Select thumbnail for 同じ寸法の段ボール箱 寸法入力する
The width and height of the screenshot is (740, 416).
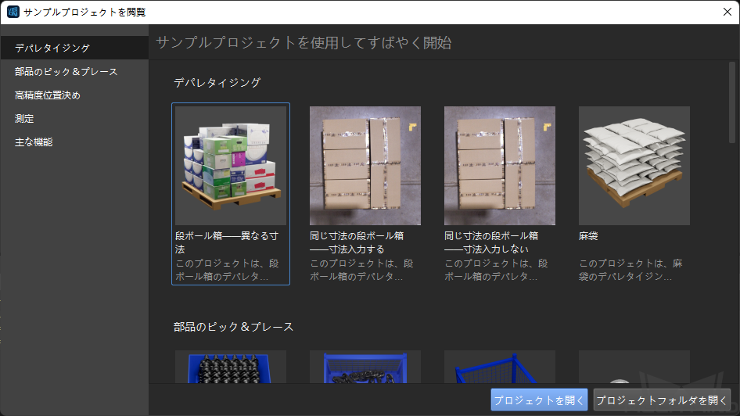(x=365, y=166)
